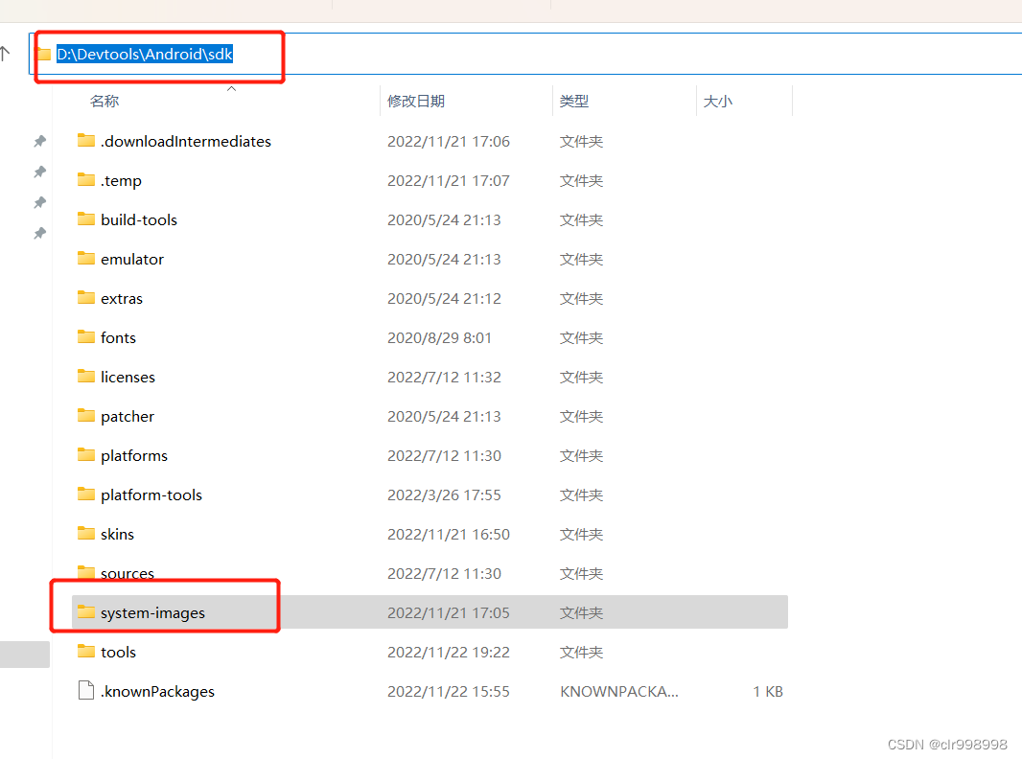Open the .temp folder icon

coord(85,180)
